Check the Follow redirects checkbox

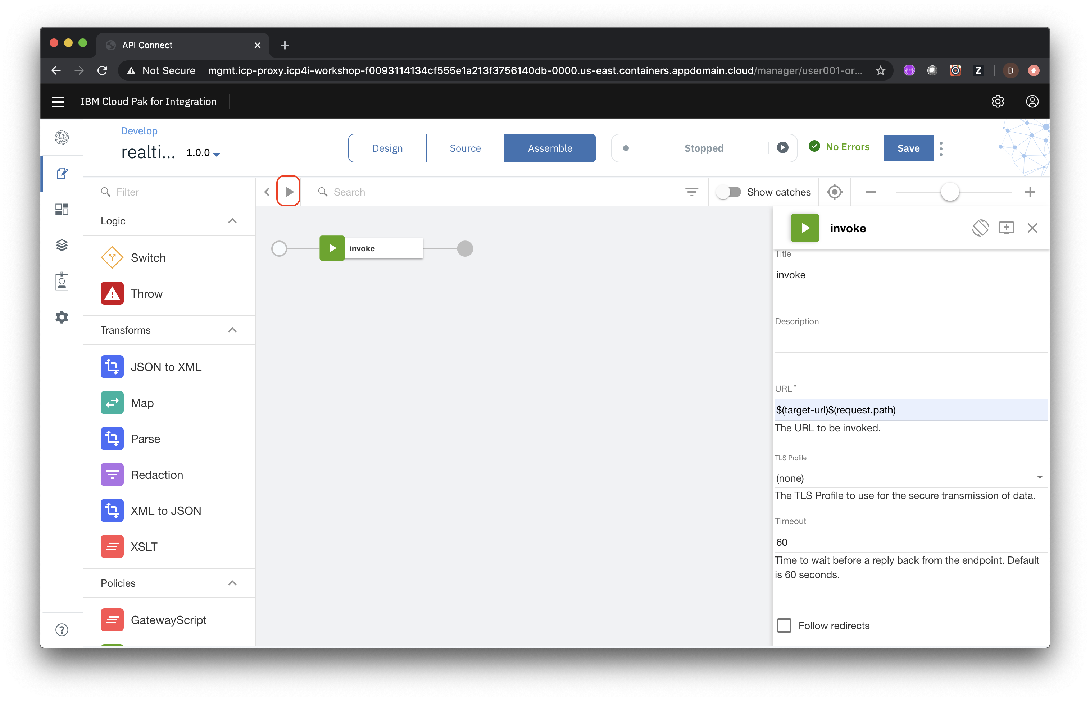pos(784,626)
